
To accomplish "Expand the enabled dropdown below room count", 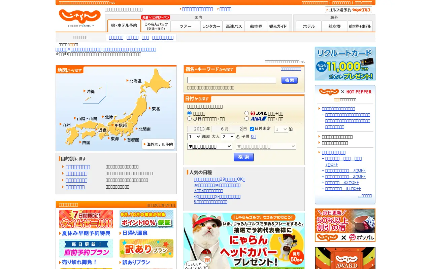I will [x=210, y=146].
